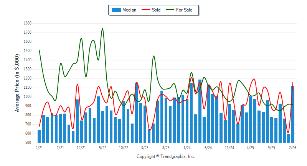Select the 12/21 x-axis date label
307x166 pixels.
[81, 147]
